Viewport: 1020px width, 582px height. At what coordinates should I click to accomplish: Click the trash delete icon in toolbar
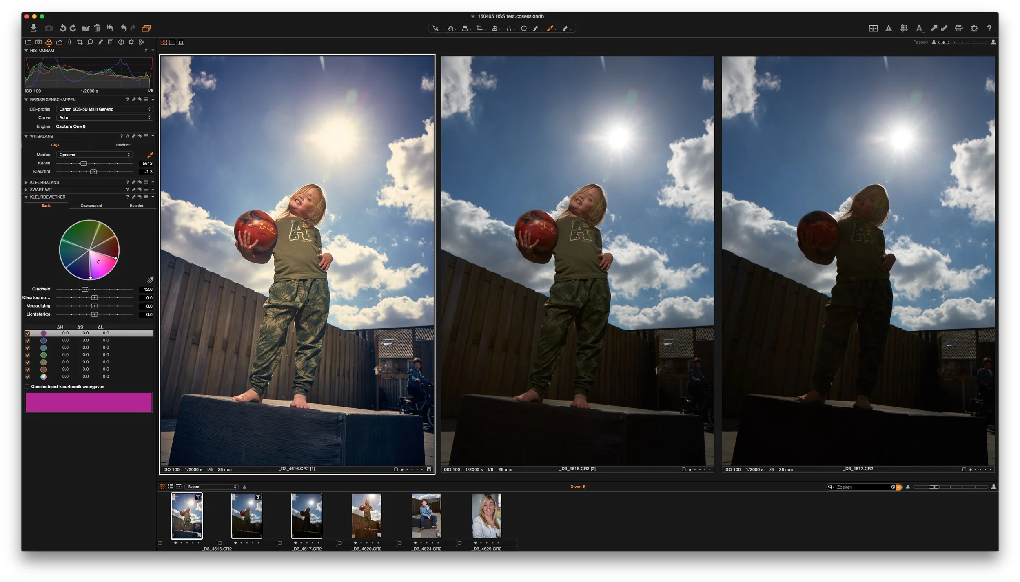(x=97, y=28)
